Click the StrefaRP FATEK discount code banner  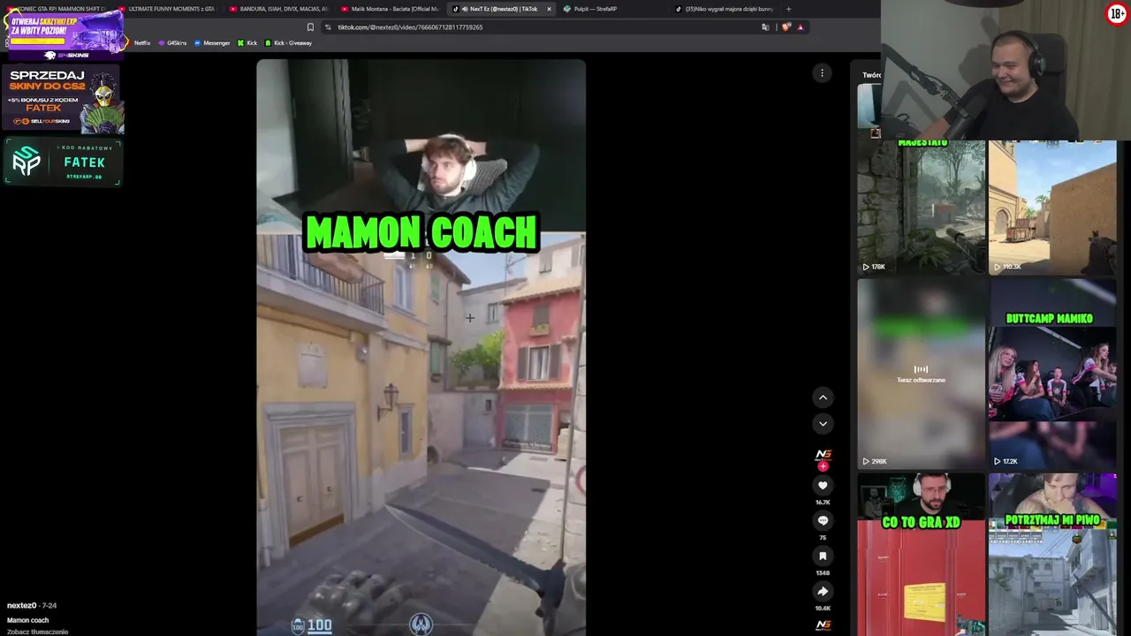pos(63,162)
